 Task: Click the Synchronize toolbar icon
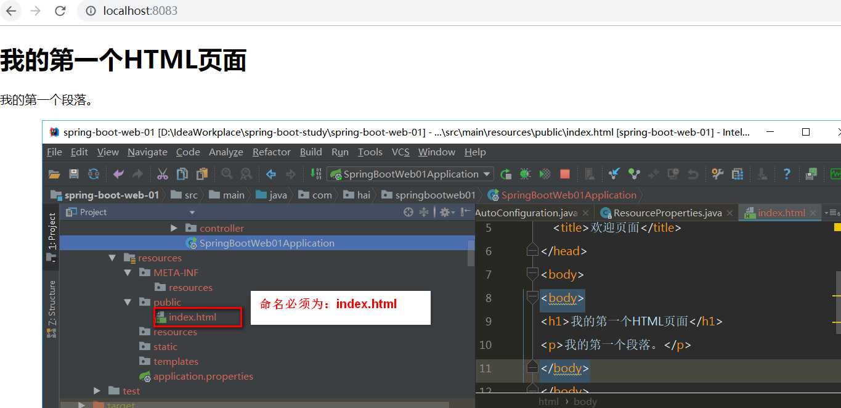tap(94, 174)
